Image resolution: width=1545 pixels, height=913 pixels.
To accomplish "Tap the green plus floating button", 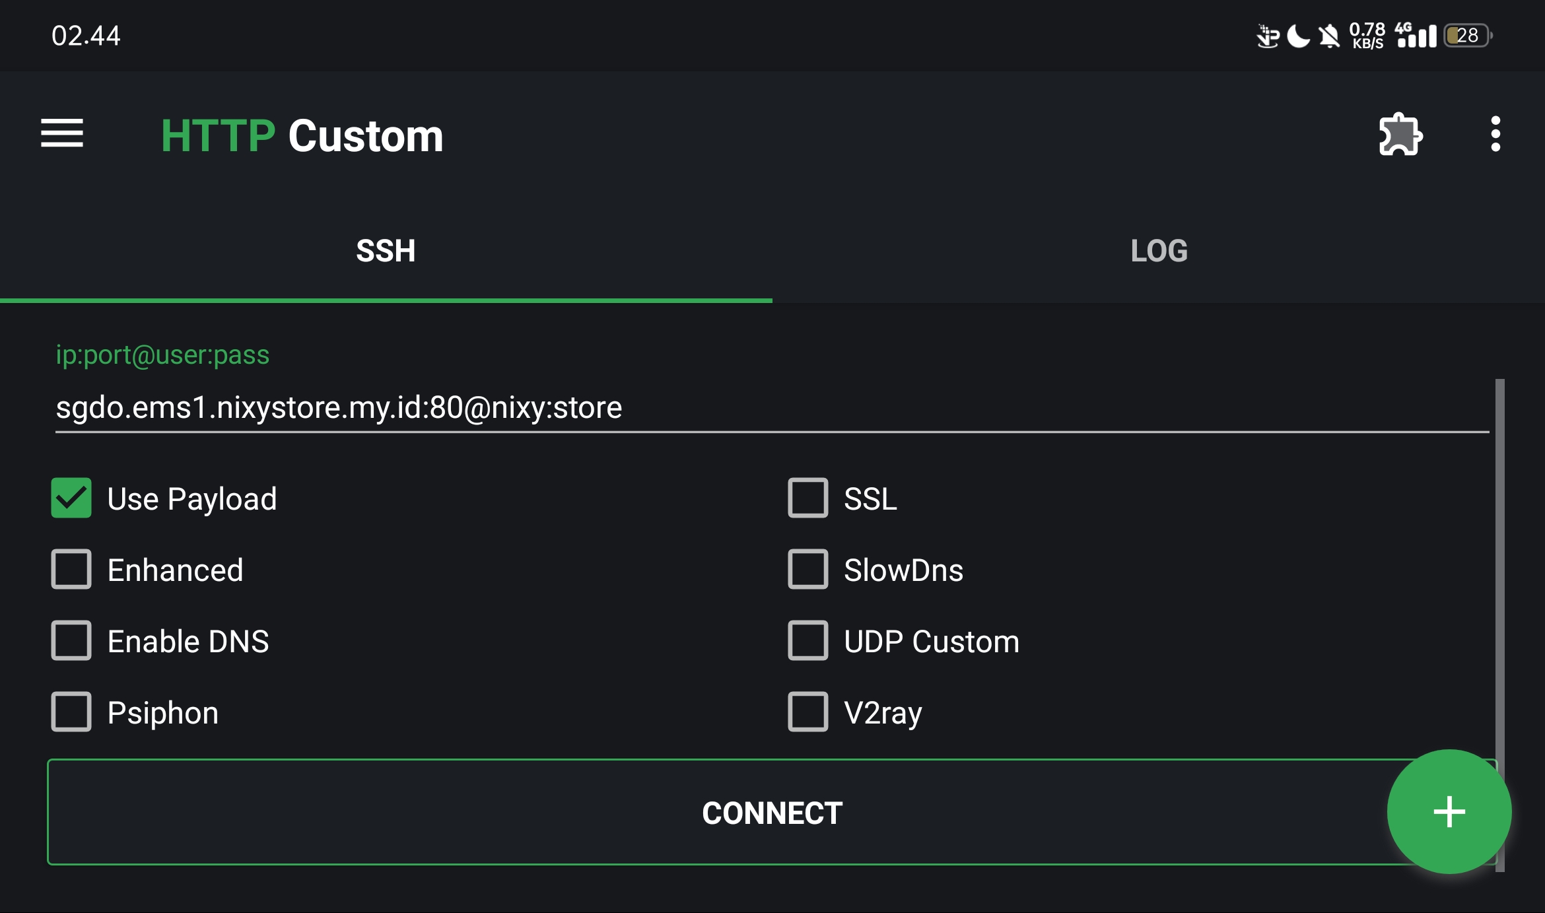I will point(1449,811).
